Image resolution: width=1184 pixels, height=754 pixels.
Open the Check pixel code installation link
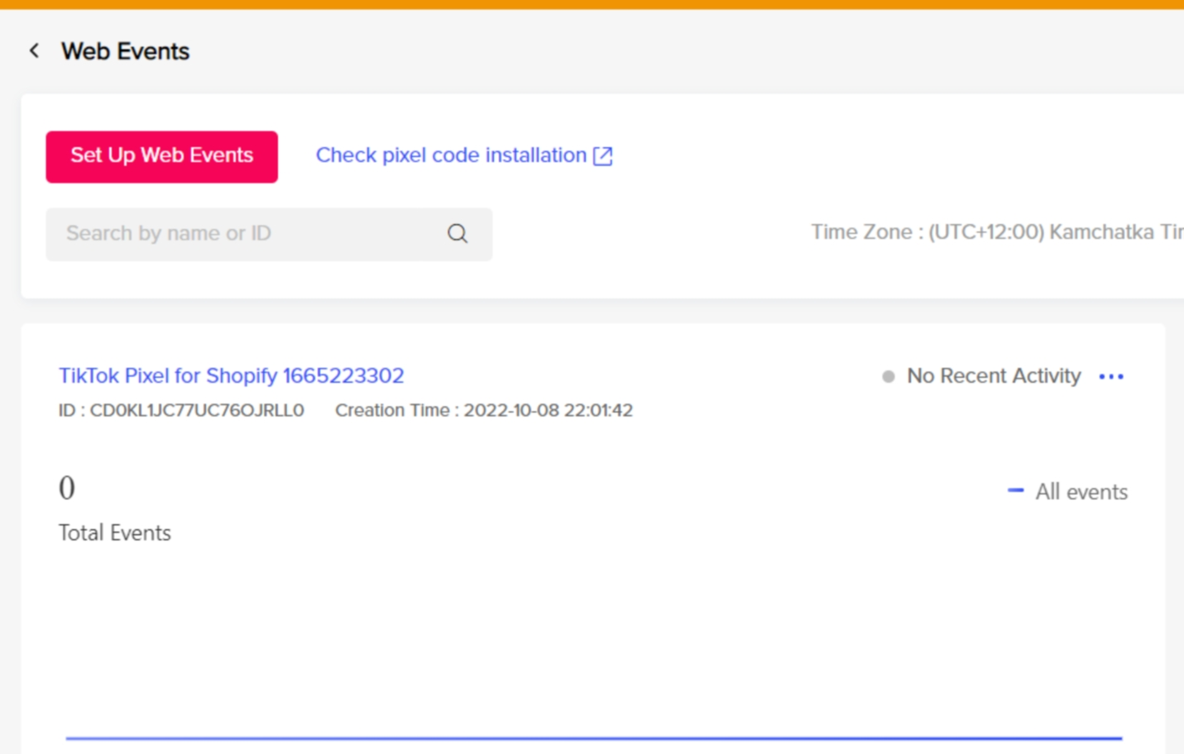coord(464,155)
